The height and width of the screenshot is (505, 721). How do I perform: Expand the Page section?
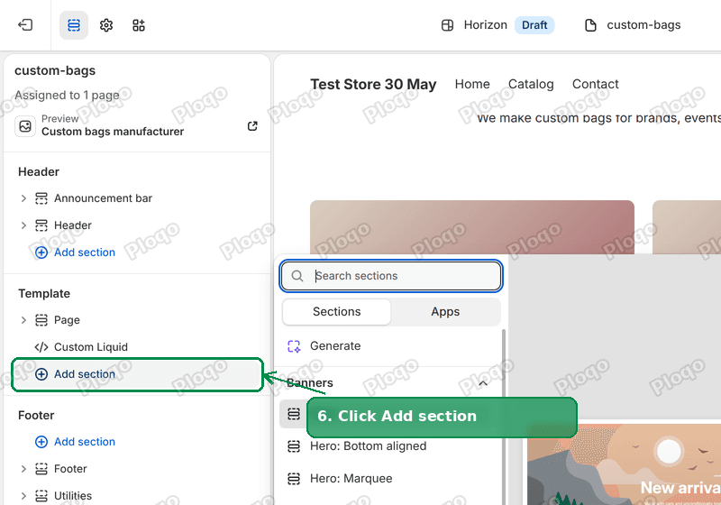coord(23,320)
